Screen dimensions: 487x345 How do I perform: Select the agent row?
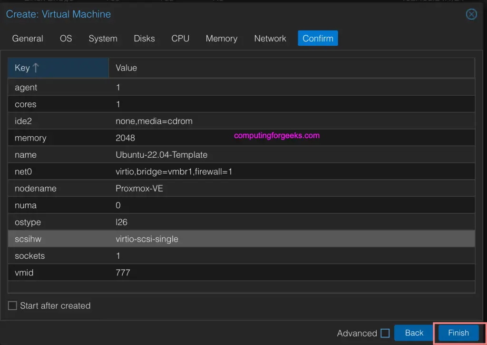tap(241, 87)
